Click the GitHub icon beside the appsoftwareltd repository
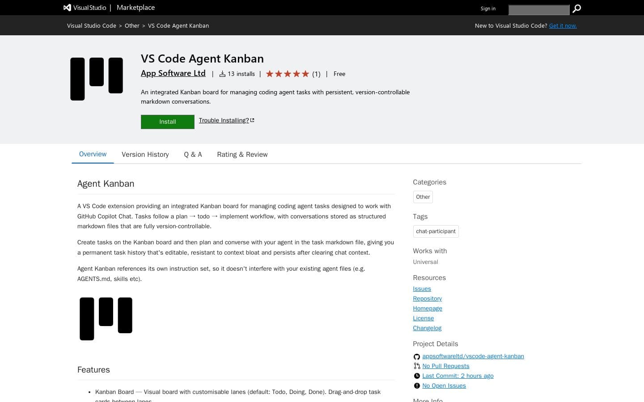 [417, 356]
